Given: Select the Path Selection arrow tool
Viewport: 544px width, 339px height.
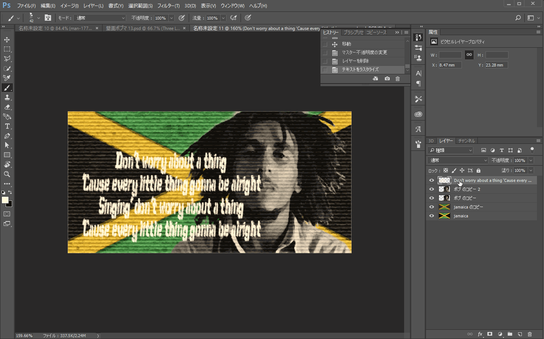Looking at the screenshot, I should (7, 145).
